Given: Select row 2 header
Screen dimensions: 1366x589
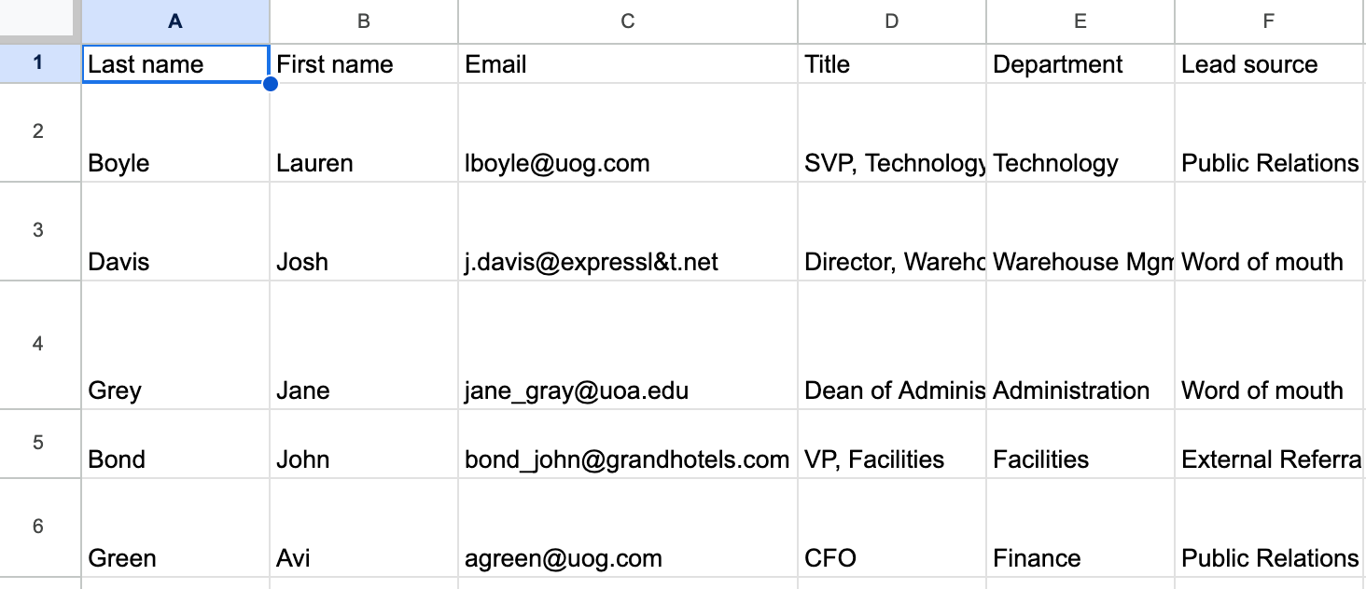Looking at the screenshot, I should point(38,132).
